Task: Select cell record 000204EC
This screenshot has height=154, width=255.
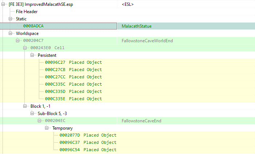Action: (55, 121)
